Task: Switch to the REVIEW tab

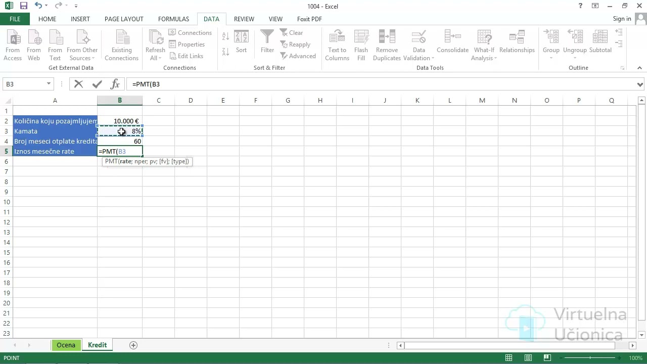Action: coord(244,19)
